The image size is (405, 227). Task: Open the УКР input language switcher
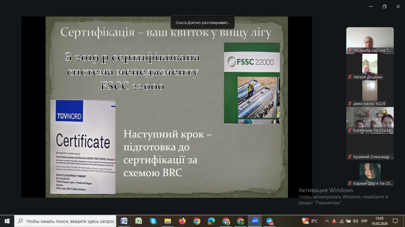click(x=364, y=221)
